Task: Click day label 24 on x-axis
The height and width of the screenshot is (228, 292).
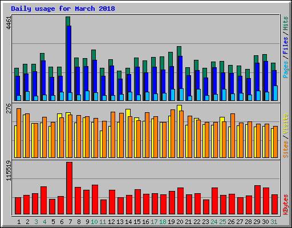Action: pos(214,222)
